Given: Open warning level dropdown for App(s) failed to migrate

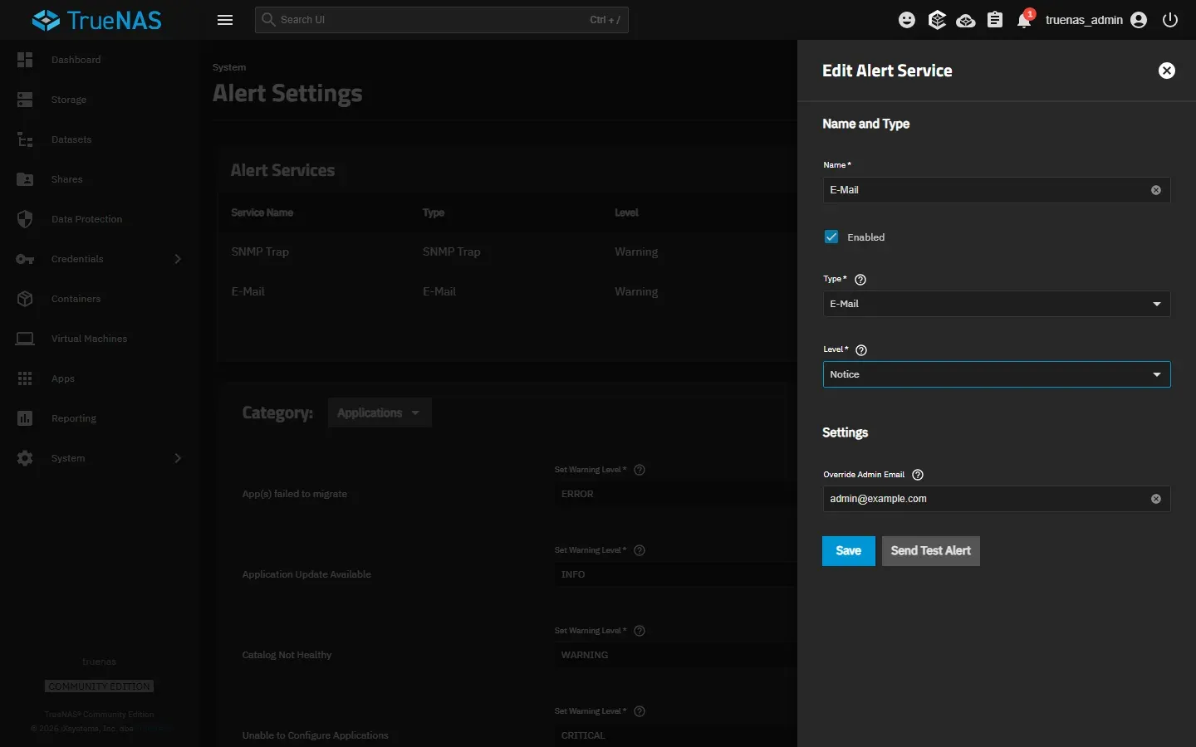Looking at the screenshot, I should 675,494.
